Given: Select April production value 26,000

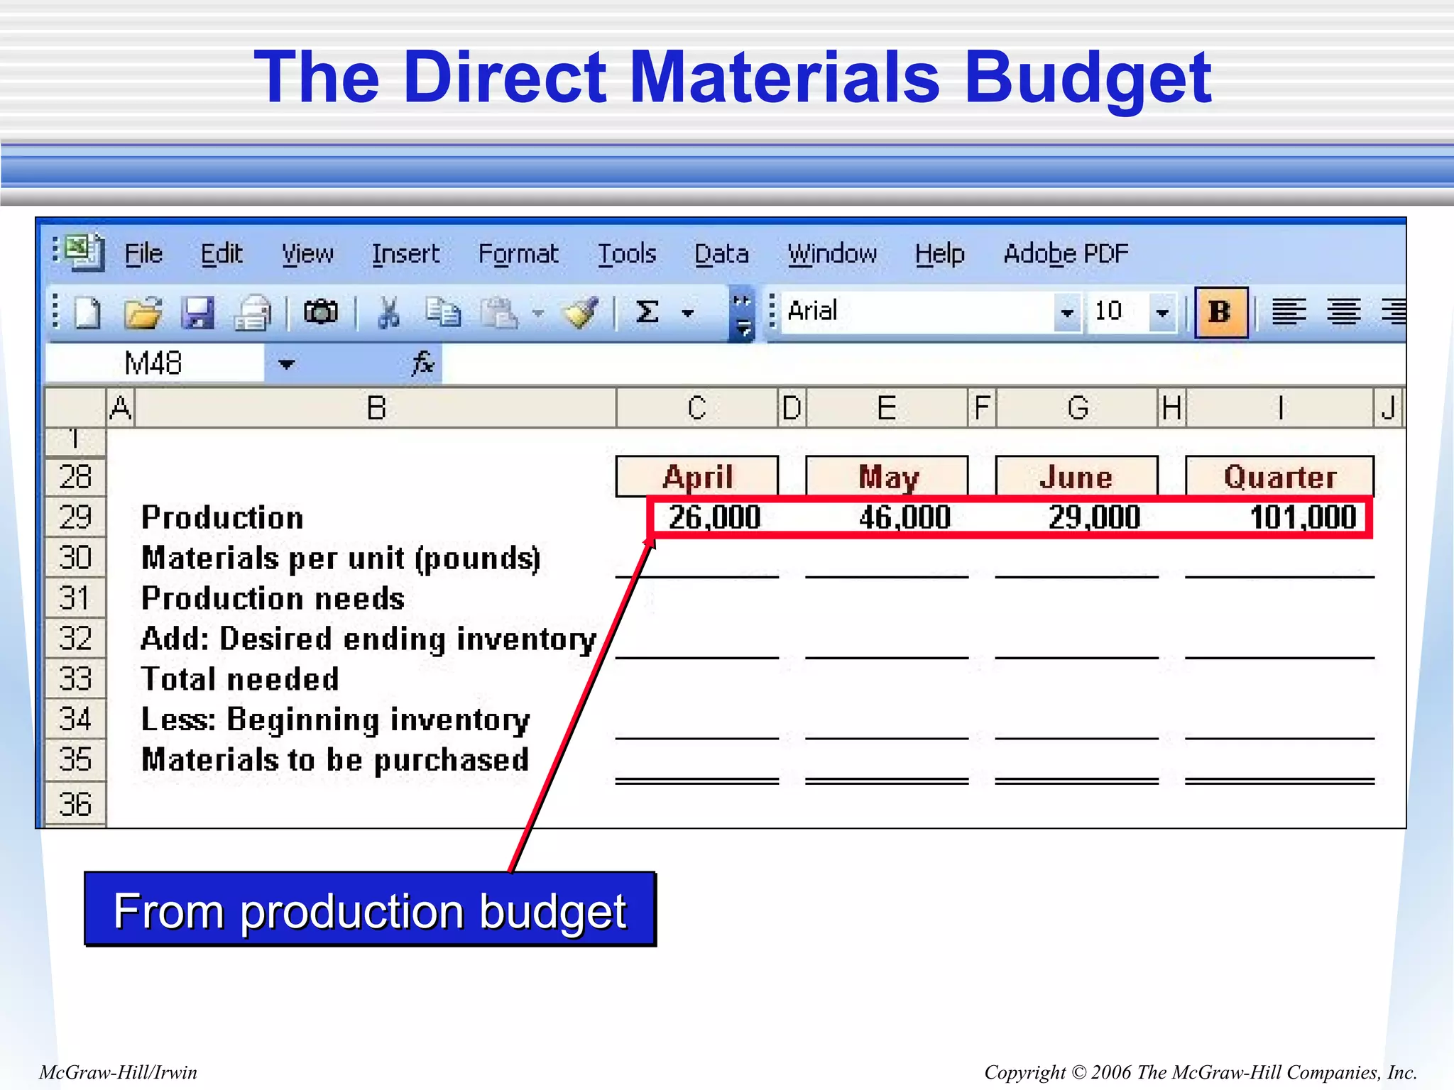Looking at the screenshot, I should coord(715,517).
